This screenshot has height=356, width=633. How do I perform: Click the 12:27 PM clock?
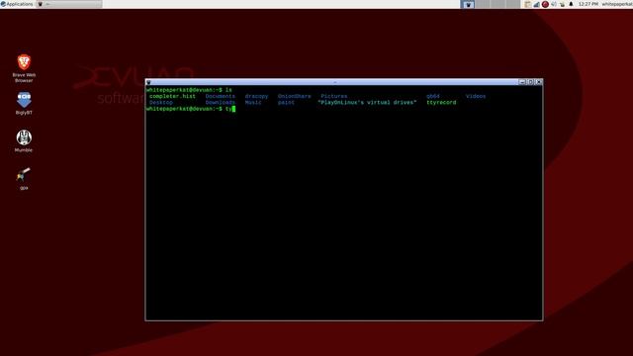pyautogui.click(x=588, y=4)
